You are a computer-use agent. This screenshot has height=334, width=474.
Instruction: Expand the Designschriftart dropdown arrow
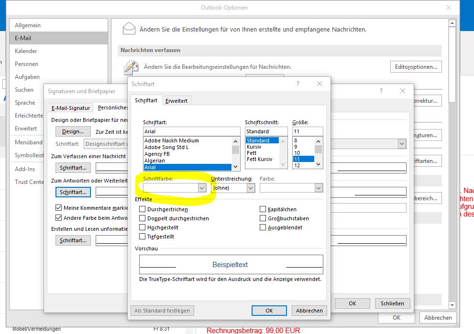tap(402, 144)
